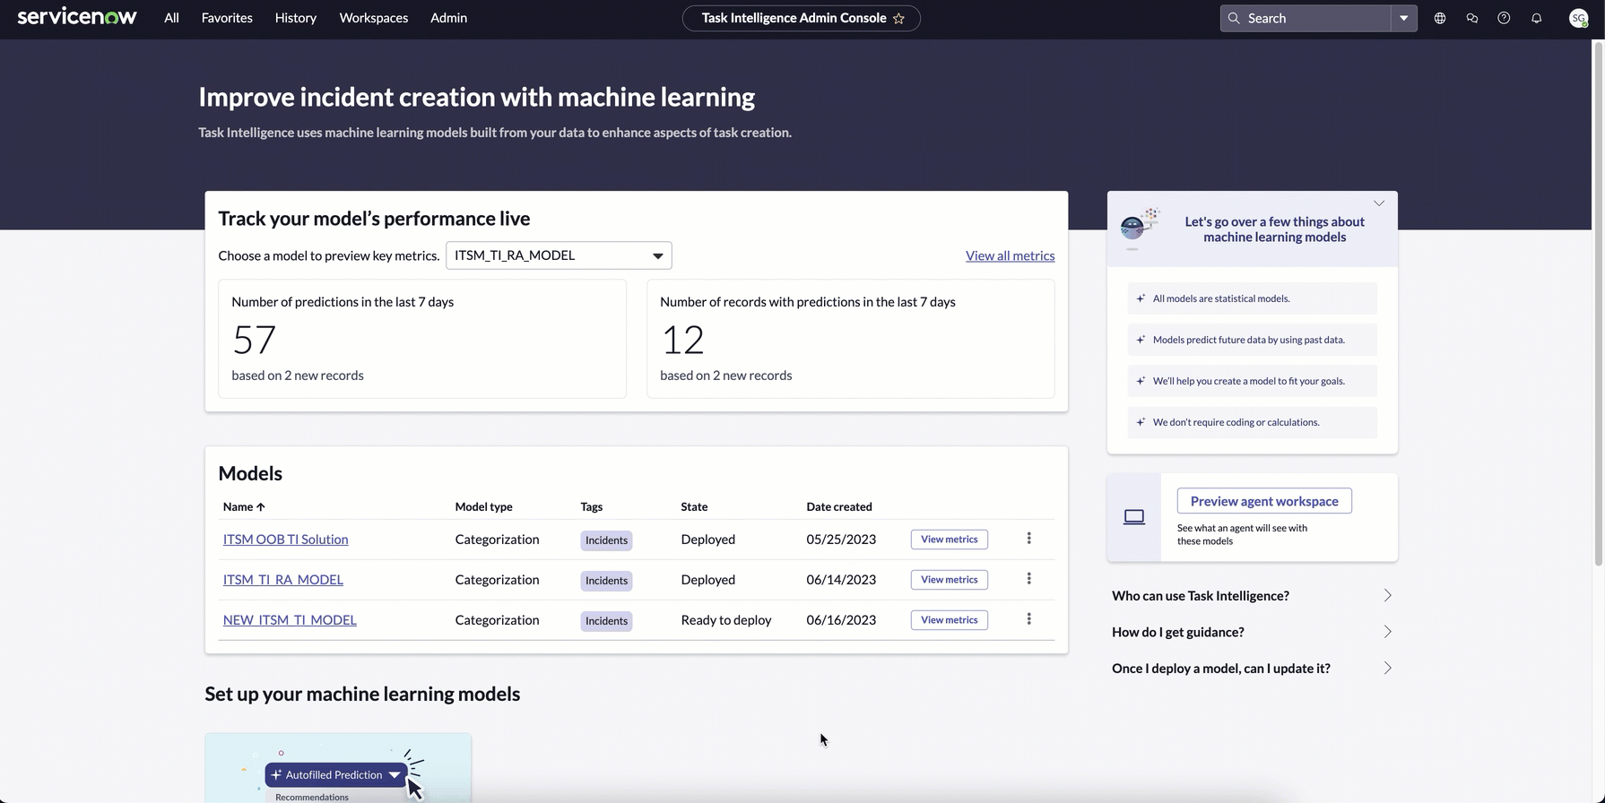Click the laptop icon beside Preview agent workspace
The image size is (1605, 803).
click(x=1134, y=517)
